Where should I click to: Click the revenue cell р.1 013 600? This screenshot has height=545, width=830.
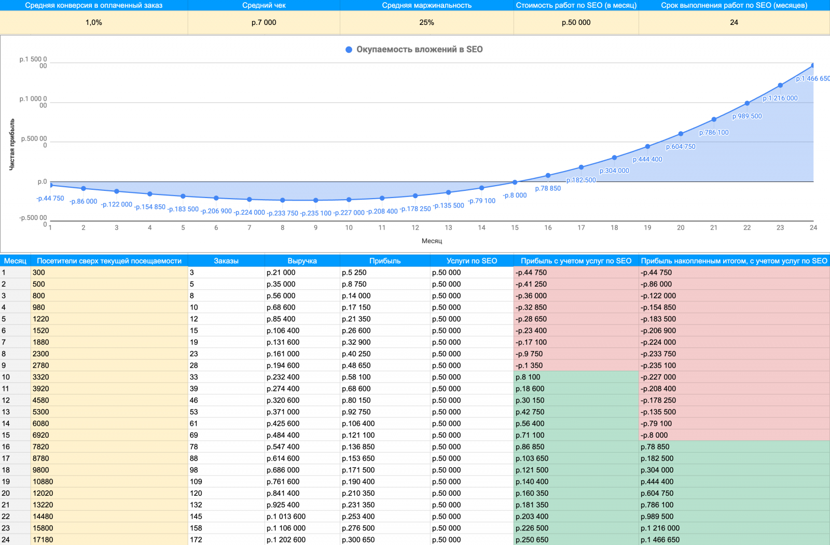286,516
